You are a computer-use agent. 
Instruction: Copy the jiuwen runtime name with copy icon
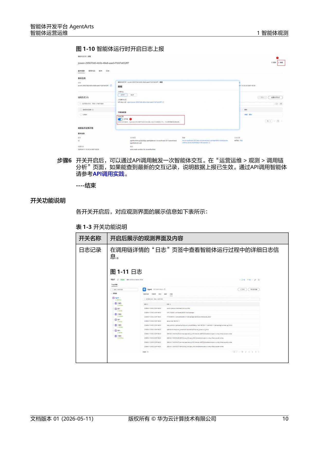coord(111,86)
